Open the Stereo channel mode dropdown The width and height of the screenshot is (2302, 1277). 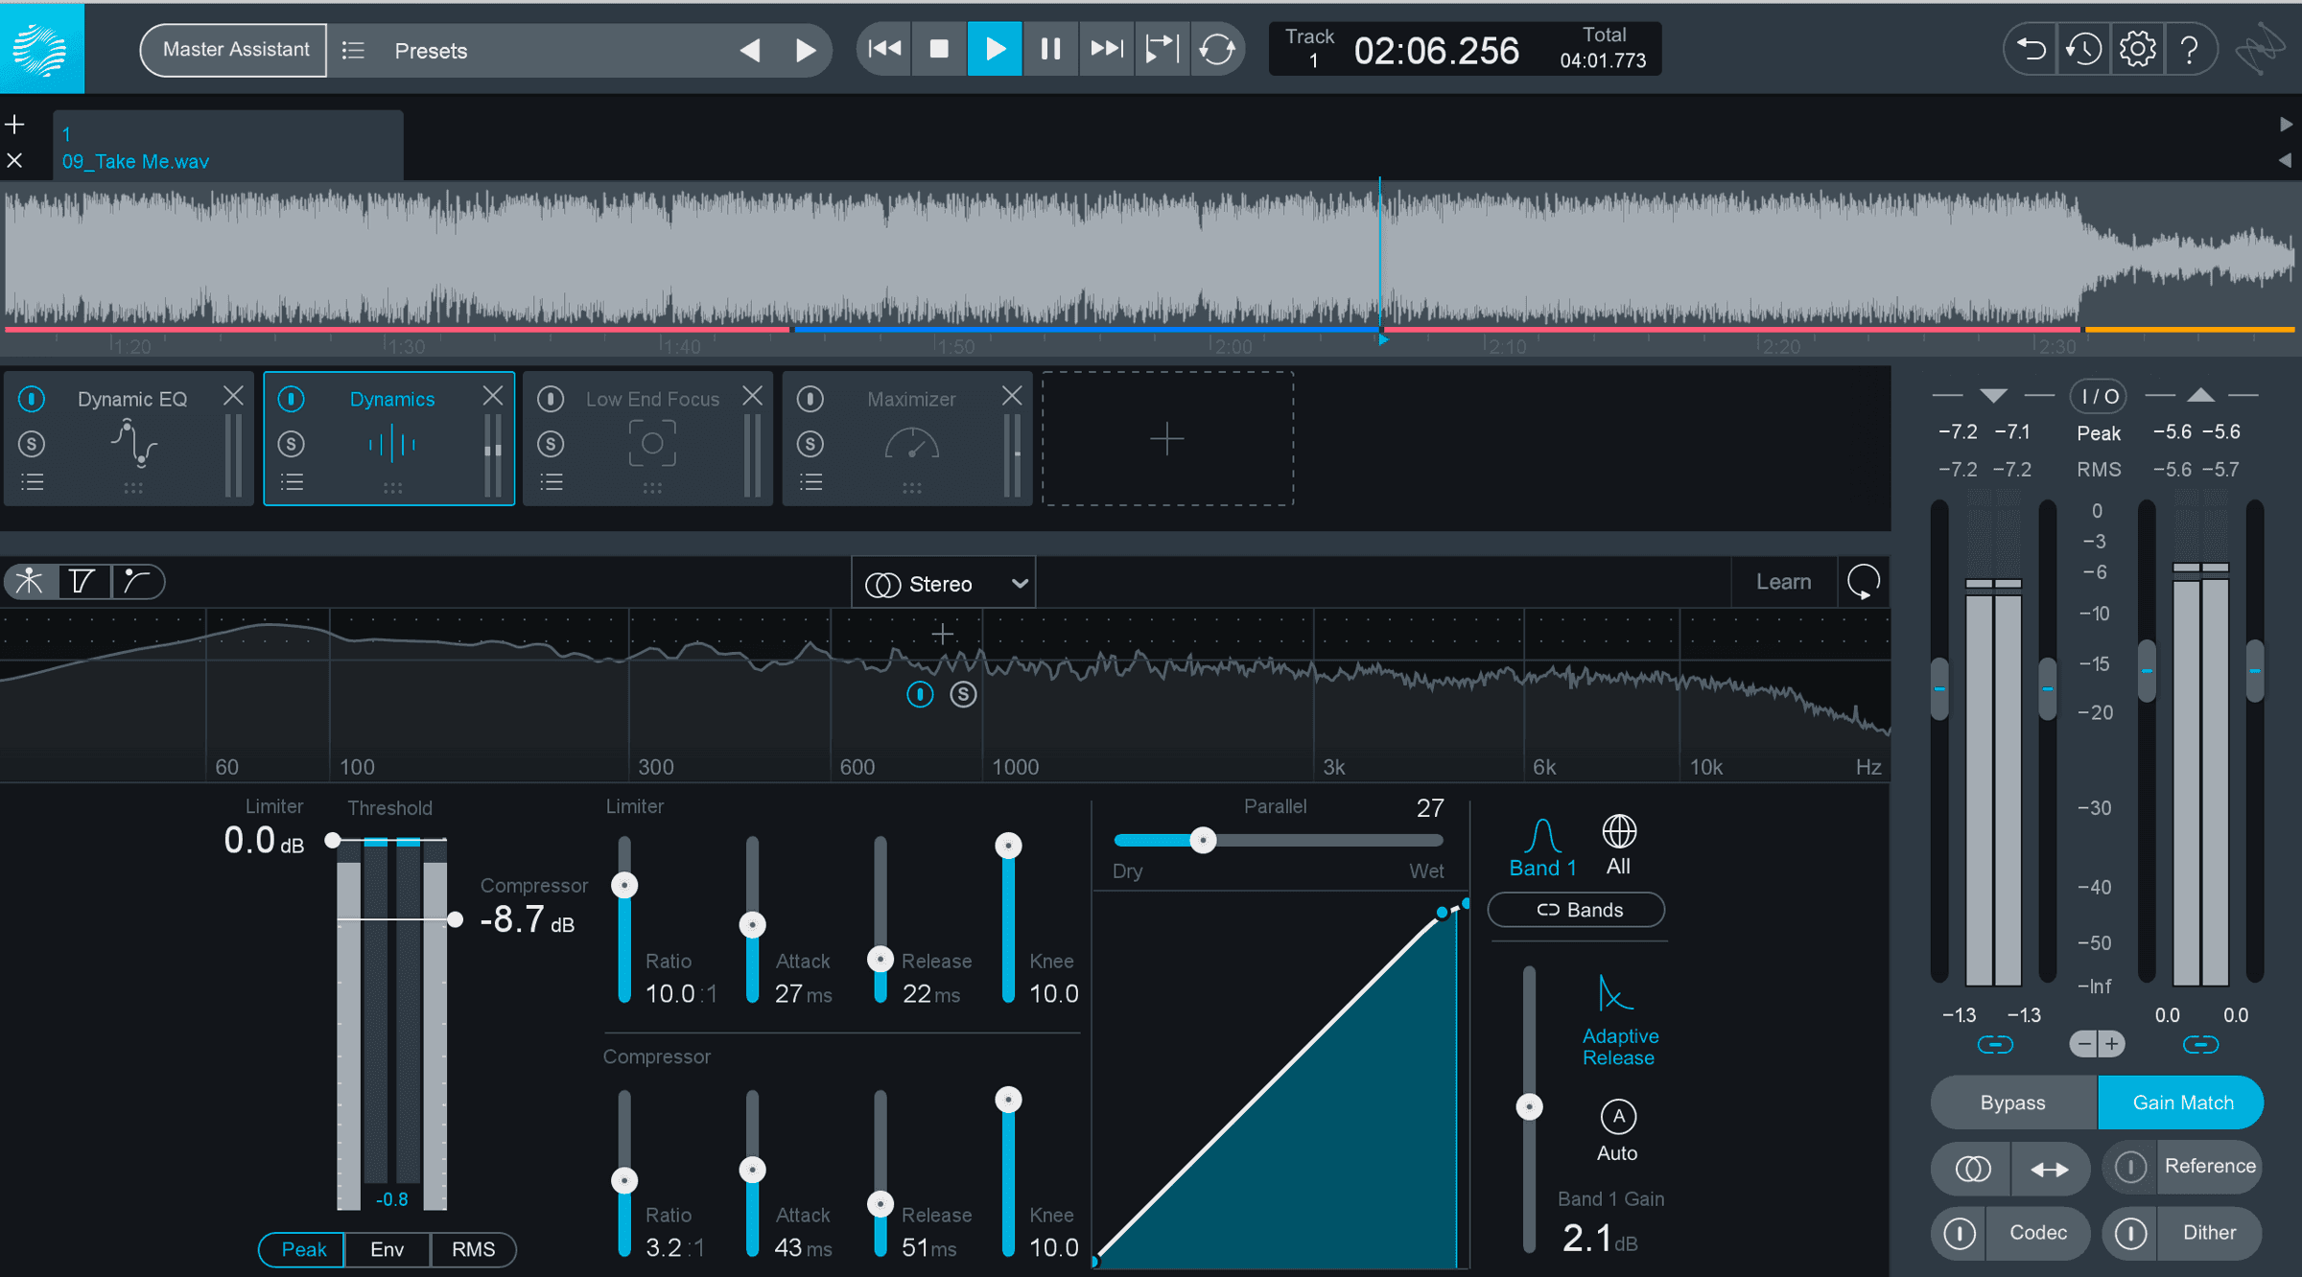pos(944,584)
